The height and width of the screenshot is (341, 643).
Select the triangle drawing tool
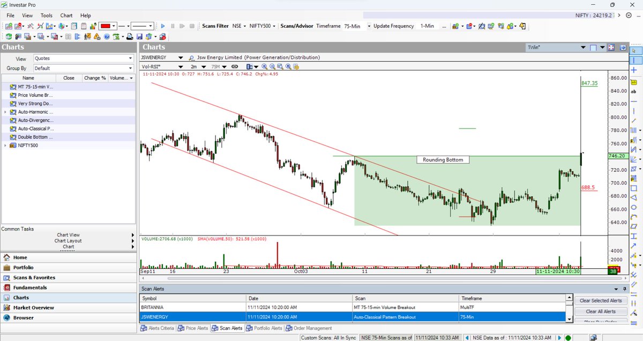634,198
